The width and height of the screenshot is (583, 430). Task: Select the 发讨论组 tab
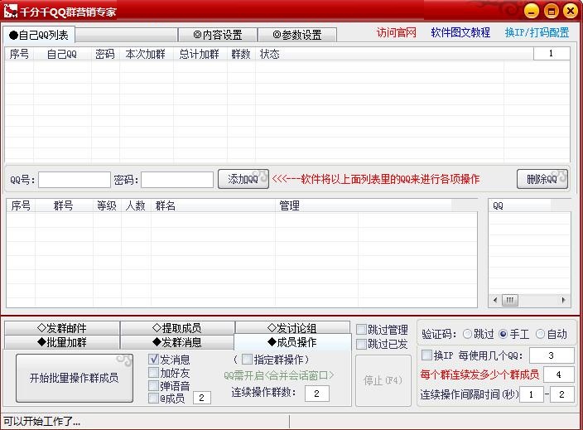[x=292, y=328]
